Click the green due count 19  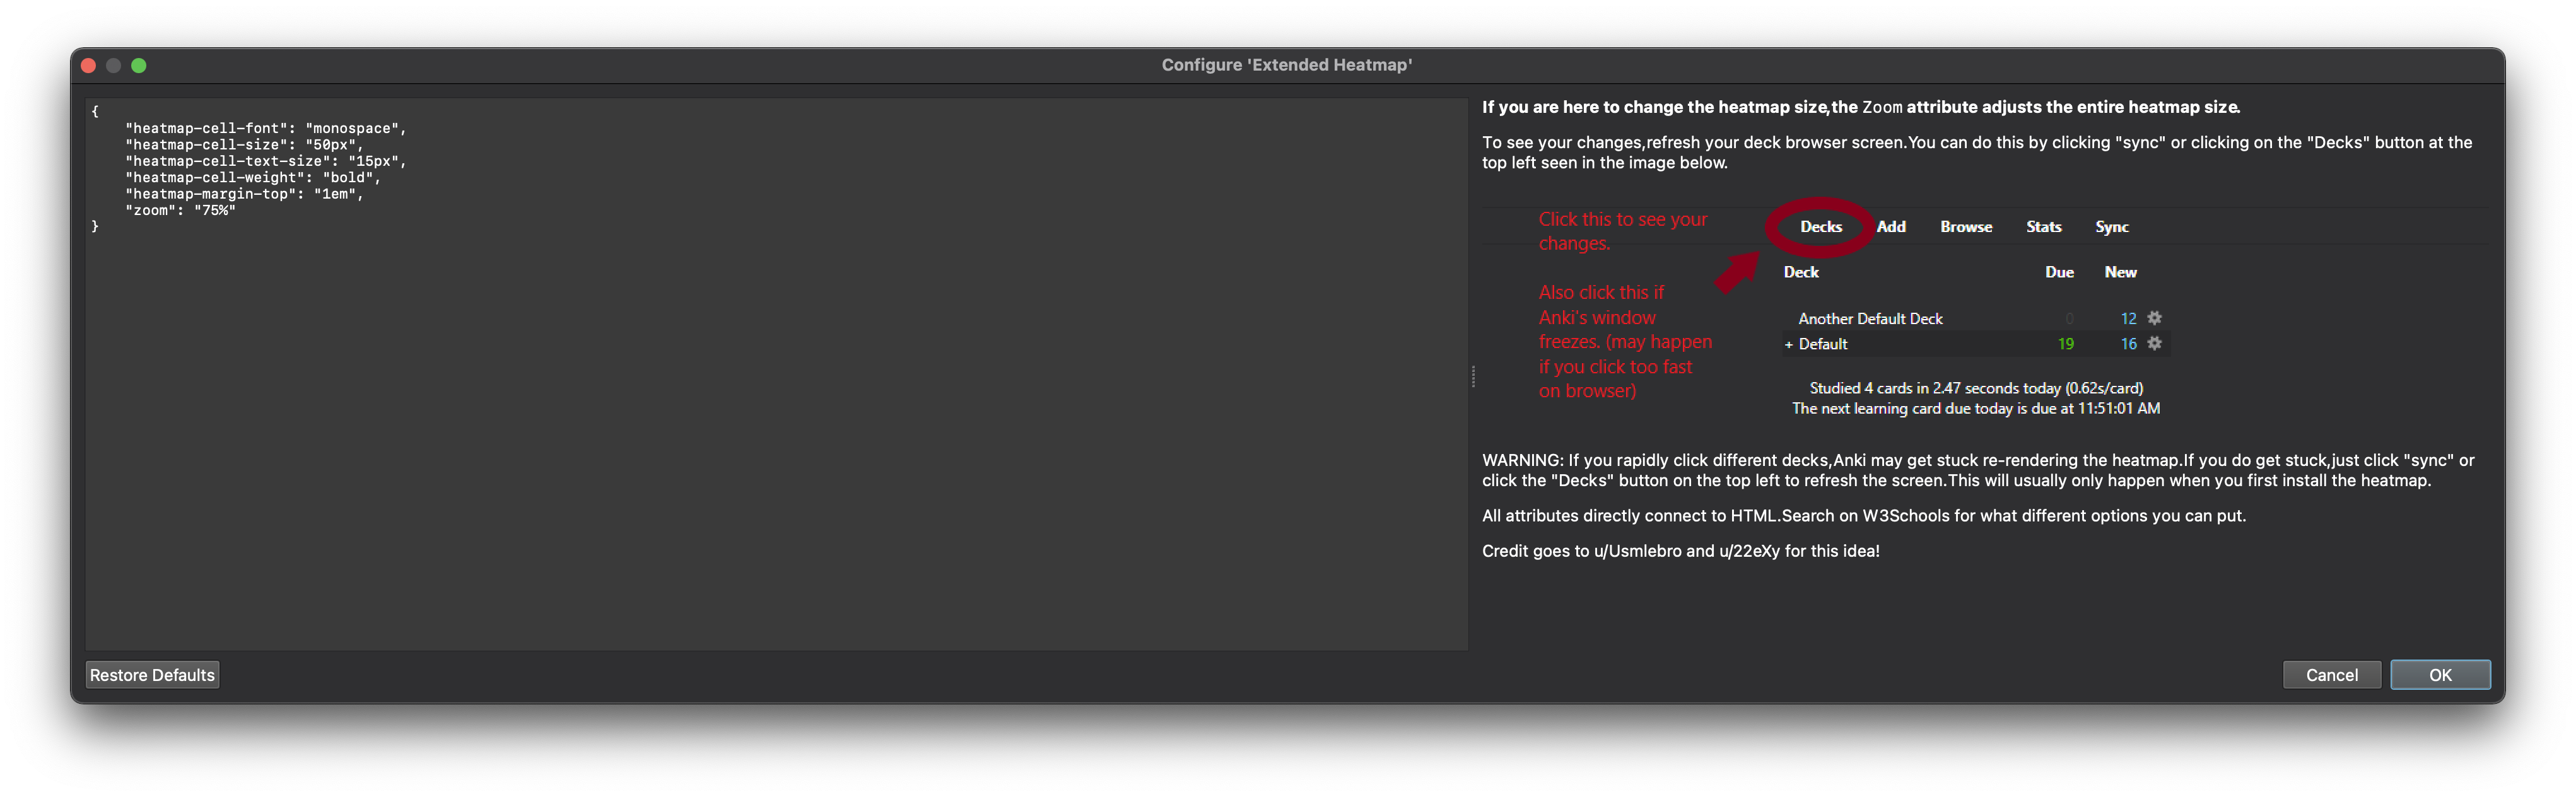(2065, 344)
